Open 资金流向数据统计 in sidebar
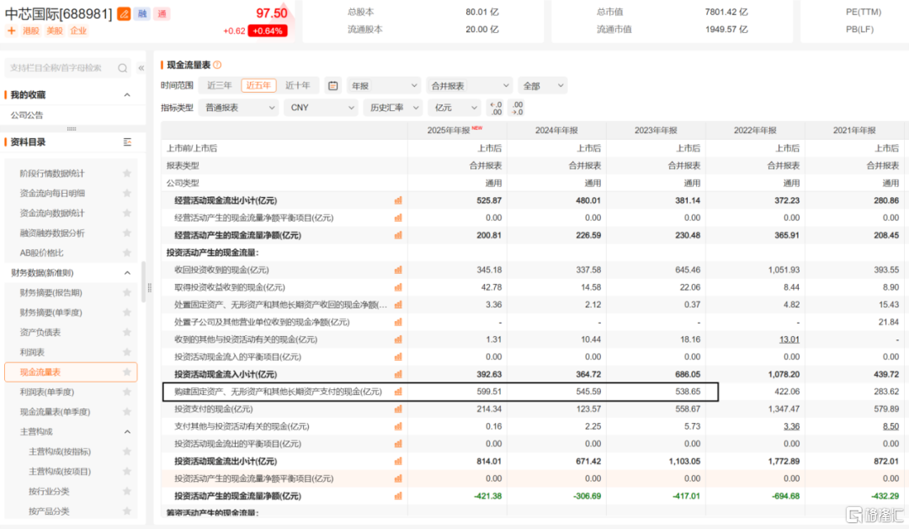 (x=51, y=213)
